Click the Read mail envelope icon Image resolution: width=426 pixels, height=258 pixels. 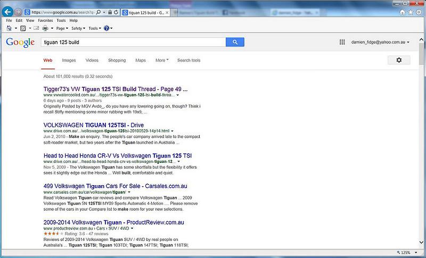coord(36,28)
